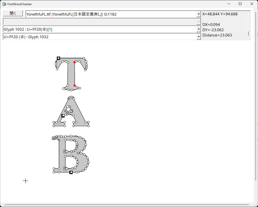Image resolution: width=258 pixels, height=207 pixels.
Task: Click the black square start point on A's crossbar
Action: pos(63,116)
